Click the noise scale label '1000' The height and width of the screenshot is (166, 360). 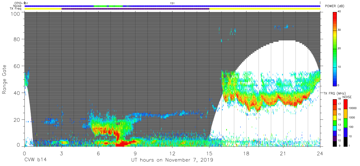coord(352,117)
